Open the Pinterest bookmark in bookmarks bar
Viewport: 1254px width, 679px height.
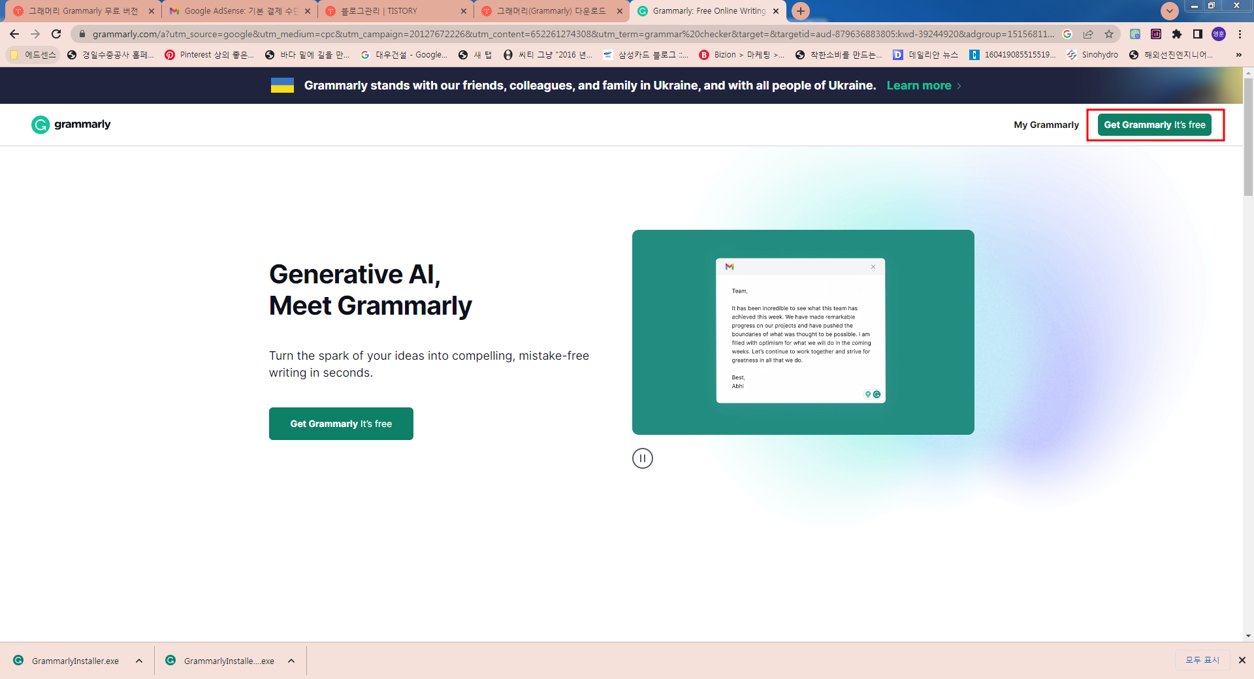[x=209, y=55]
